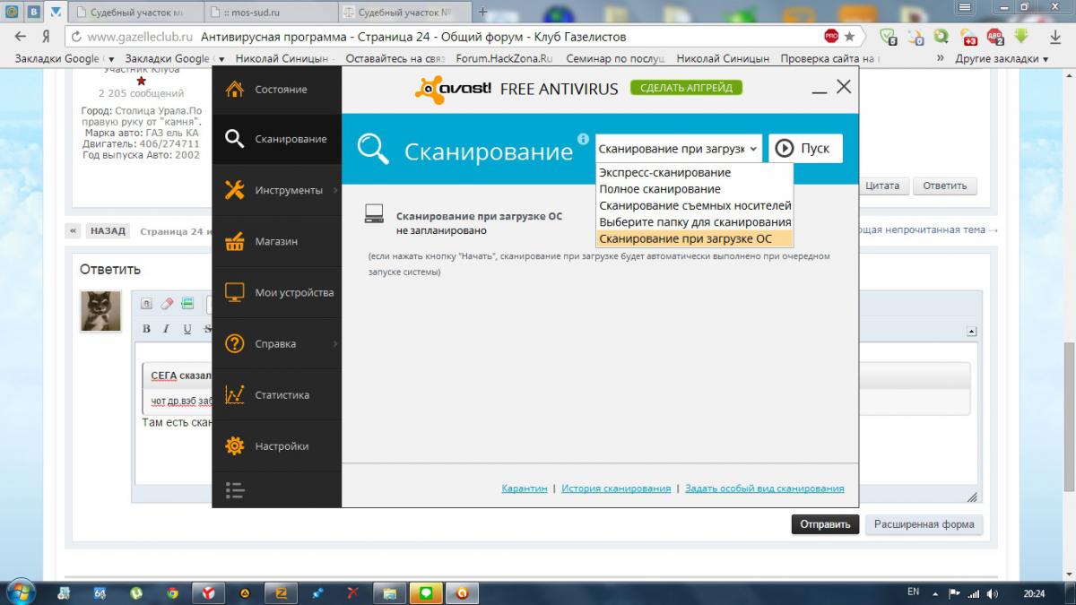Image resolution: width=1076 pixels, height=605 pixels.
Task: Expand the Другие закладки bookmarks folder
Action: pyautogui.click(x=1002, y=58)
